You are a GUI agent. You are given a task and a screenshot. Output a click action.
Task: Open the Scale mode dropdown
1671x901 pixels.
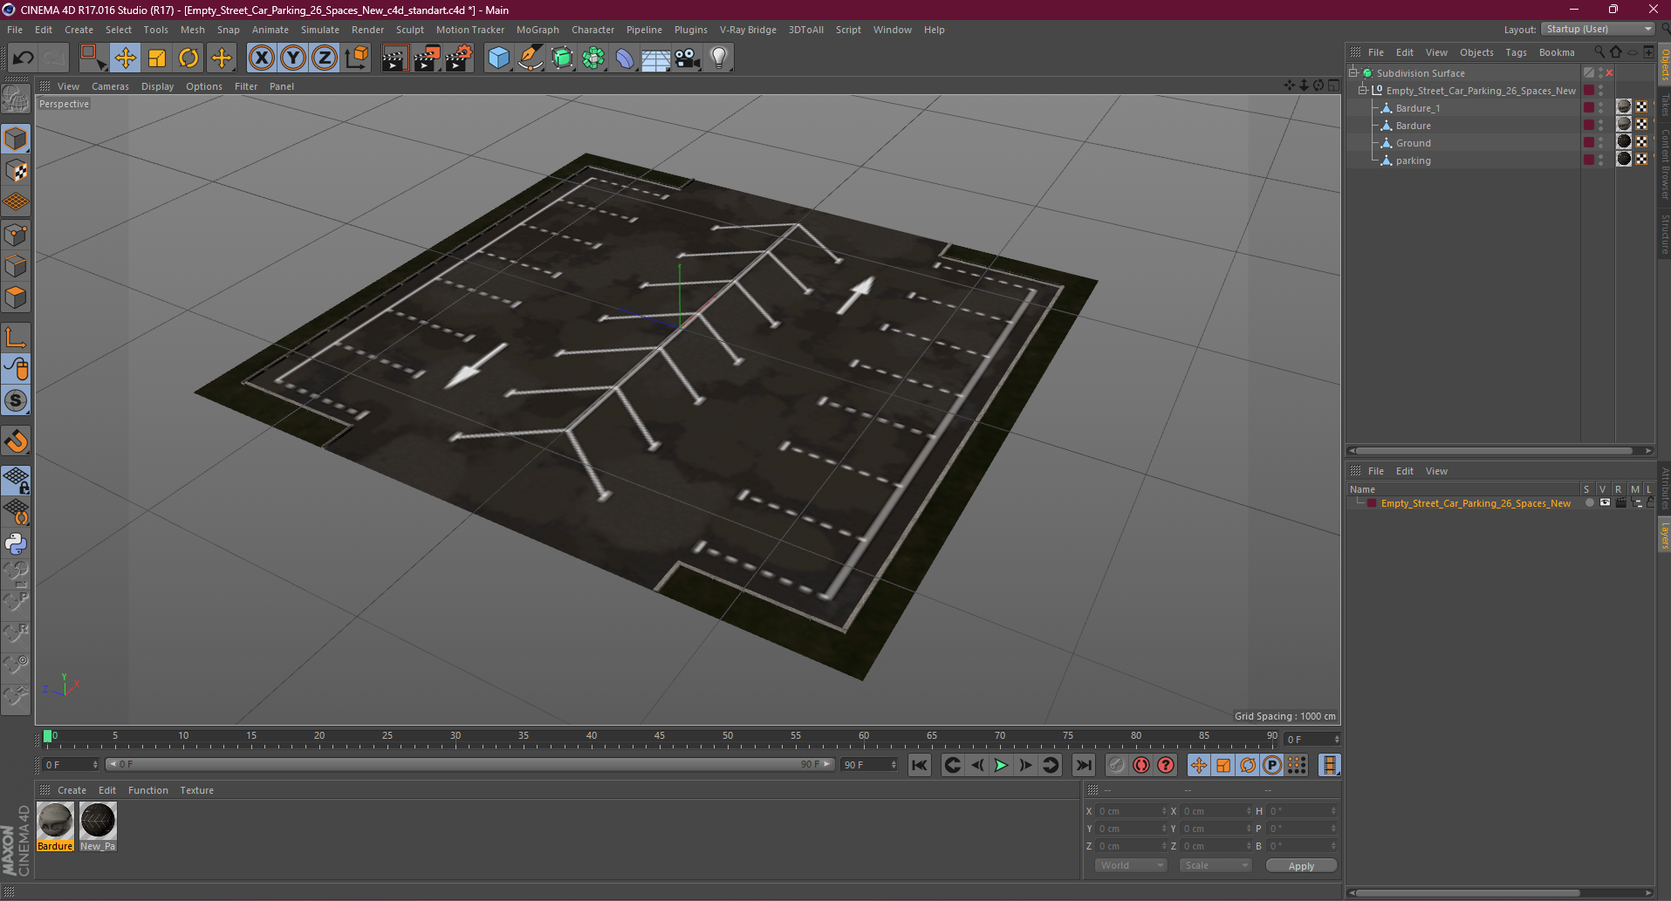click(x=1216, y=865)
